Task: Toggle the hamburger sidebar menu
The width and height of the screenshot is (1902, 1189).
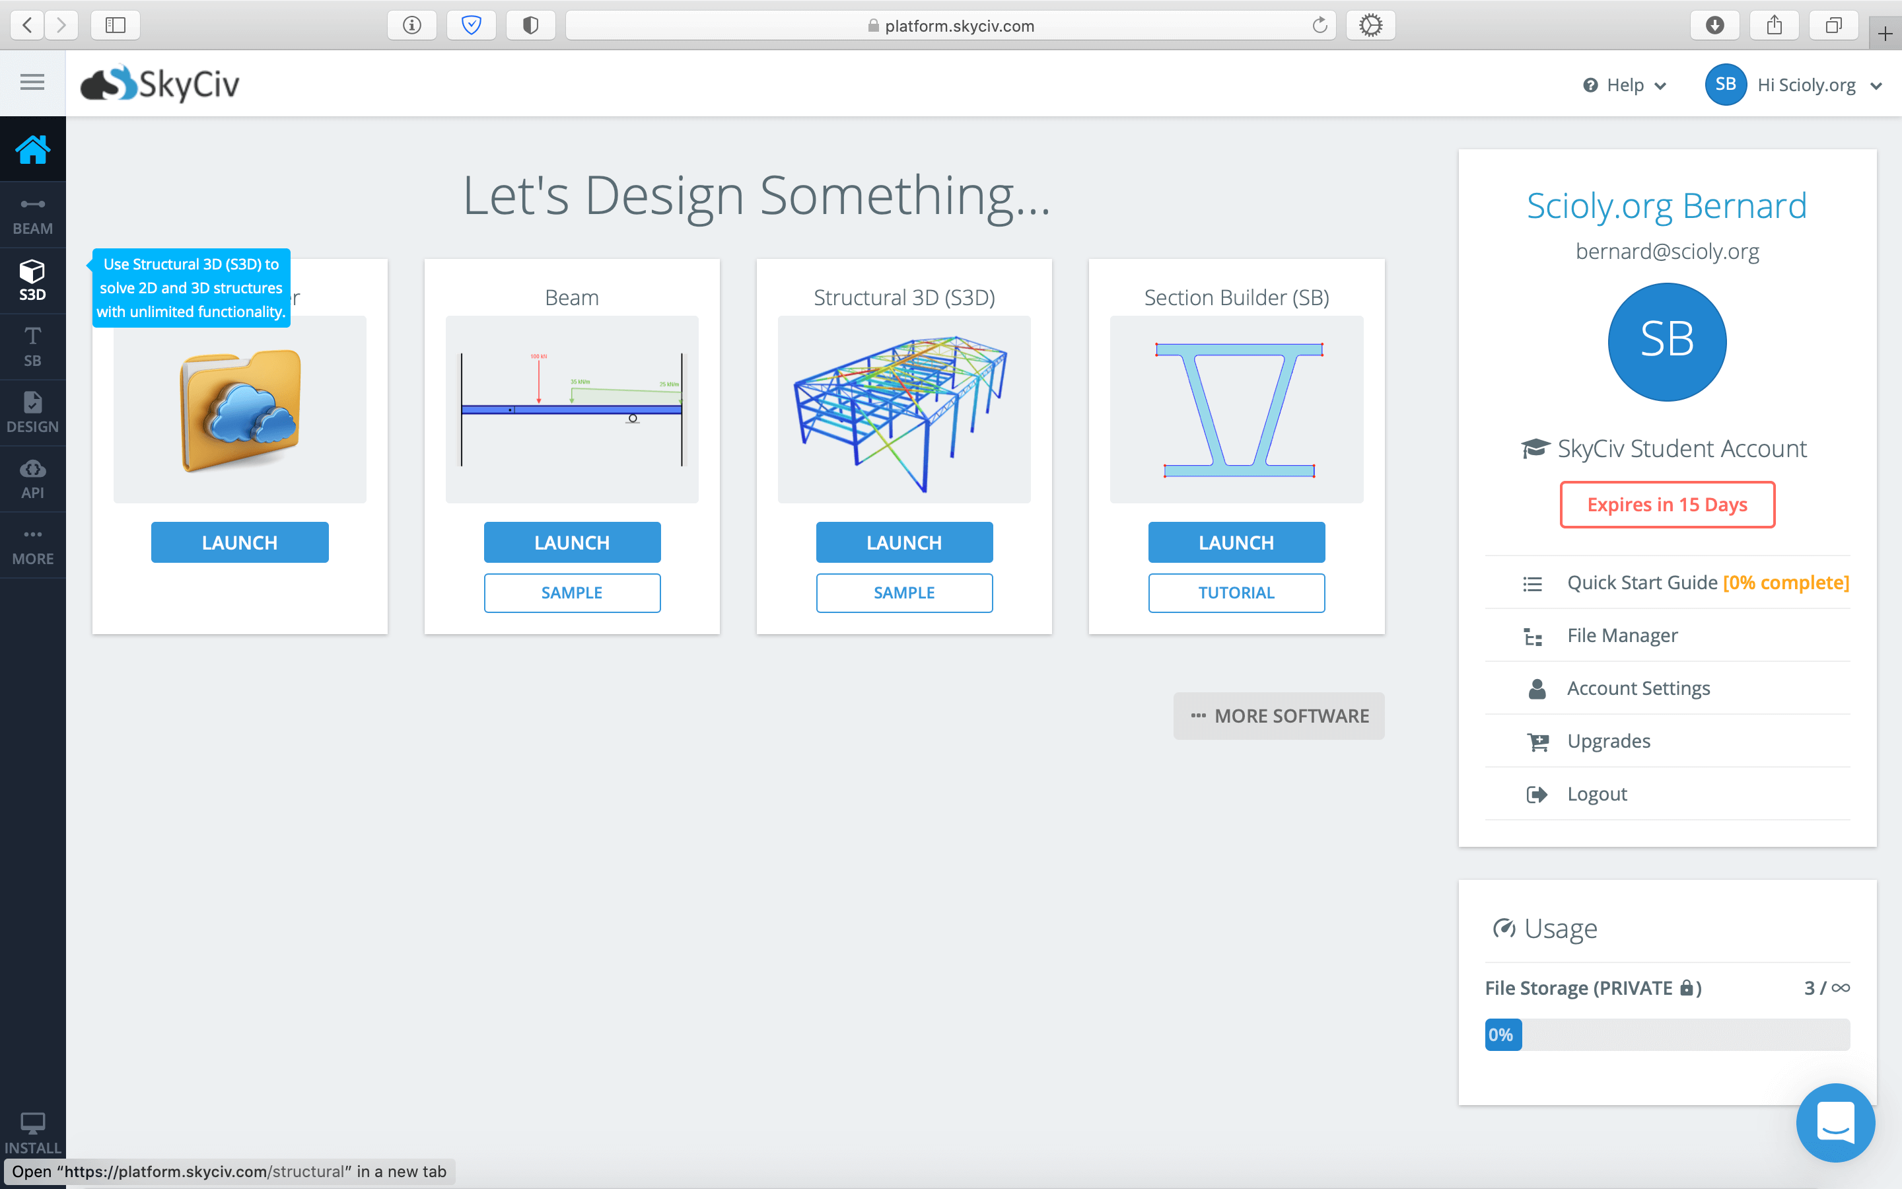Action: point(32,82)
